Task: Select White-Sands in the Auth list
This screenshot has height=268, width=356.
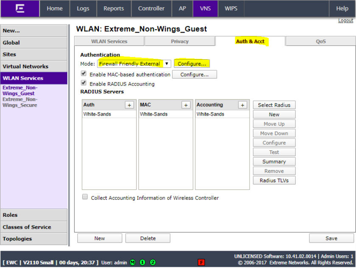Action: (109, 114)
